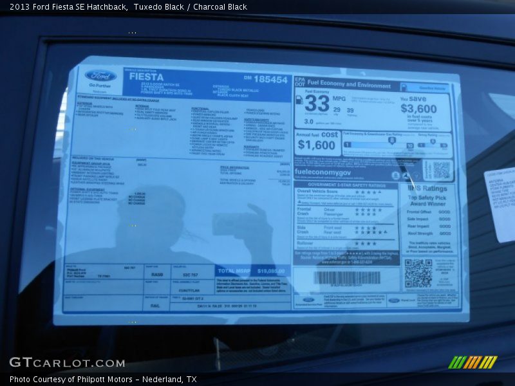Click the Go Further slogan under Ford logo
Image resolution: width=515 pixels, height=386 pixels.
point(100,86)
